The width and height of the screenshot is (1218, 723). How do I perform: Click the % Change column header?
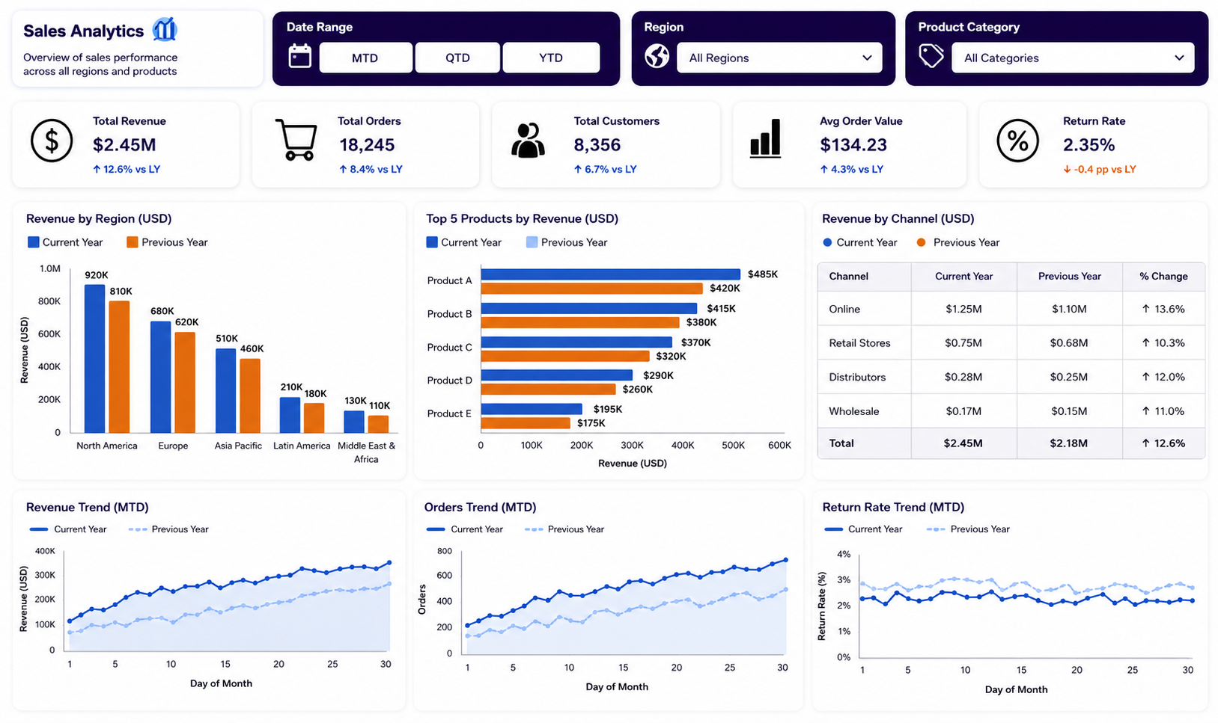1163,276
